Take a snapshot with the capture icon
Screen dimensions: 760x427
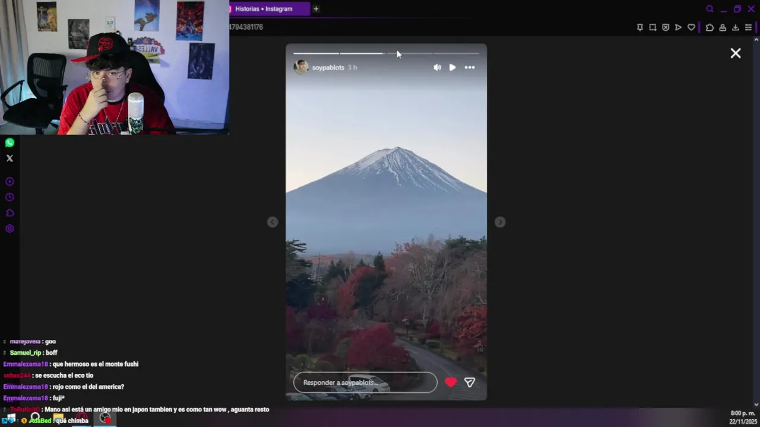coord(653,27)
